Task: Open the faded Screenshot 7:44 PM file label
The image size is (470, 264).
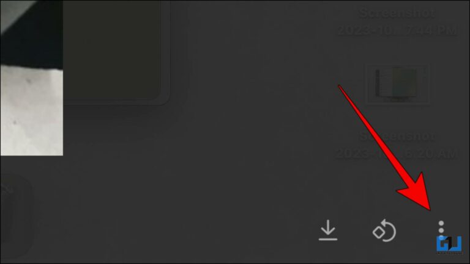Action: (x=397, y=21)
